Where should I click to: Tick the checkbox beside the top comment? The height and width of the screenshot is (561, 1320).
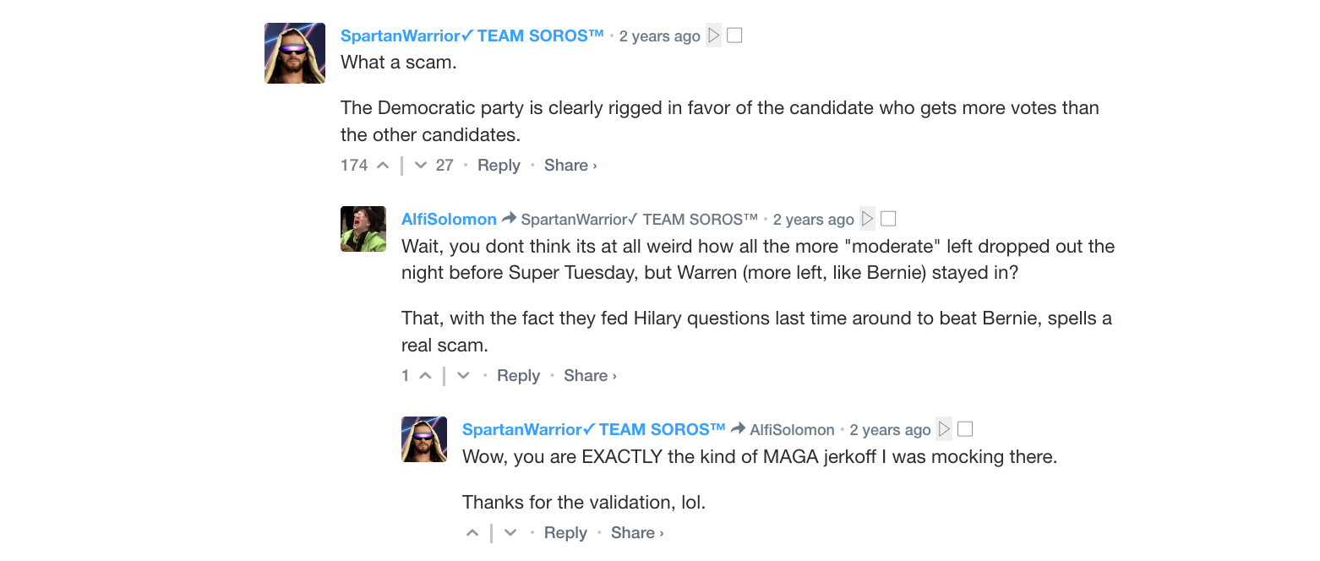(735, 35)
